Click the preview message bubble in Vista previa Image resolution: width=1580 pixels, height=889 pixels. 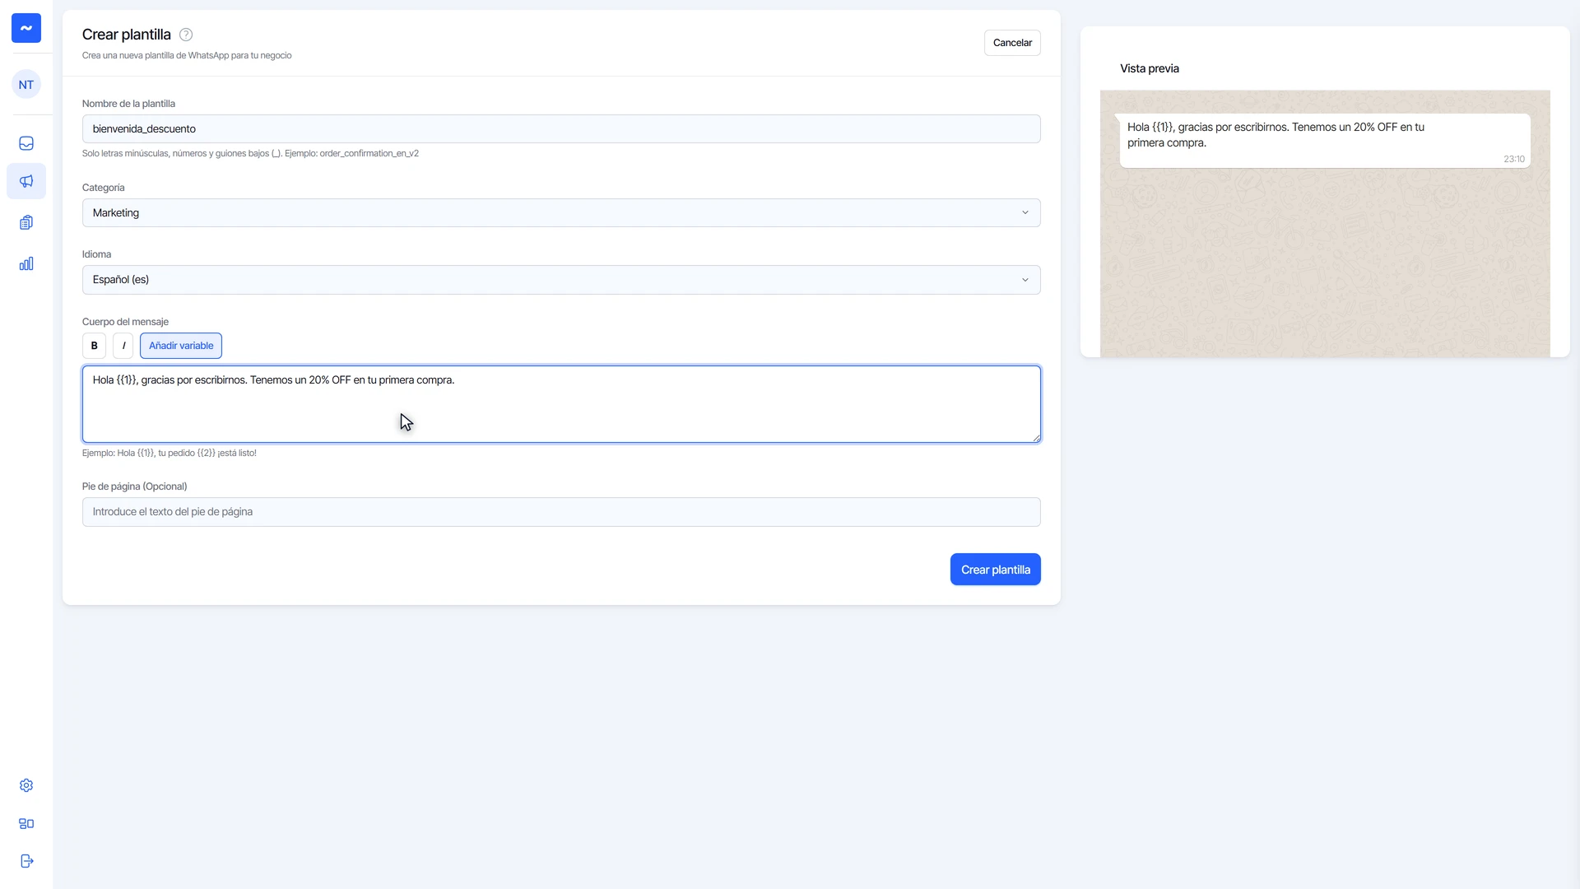coord(1324,141)
